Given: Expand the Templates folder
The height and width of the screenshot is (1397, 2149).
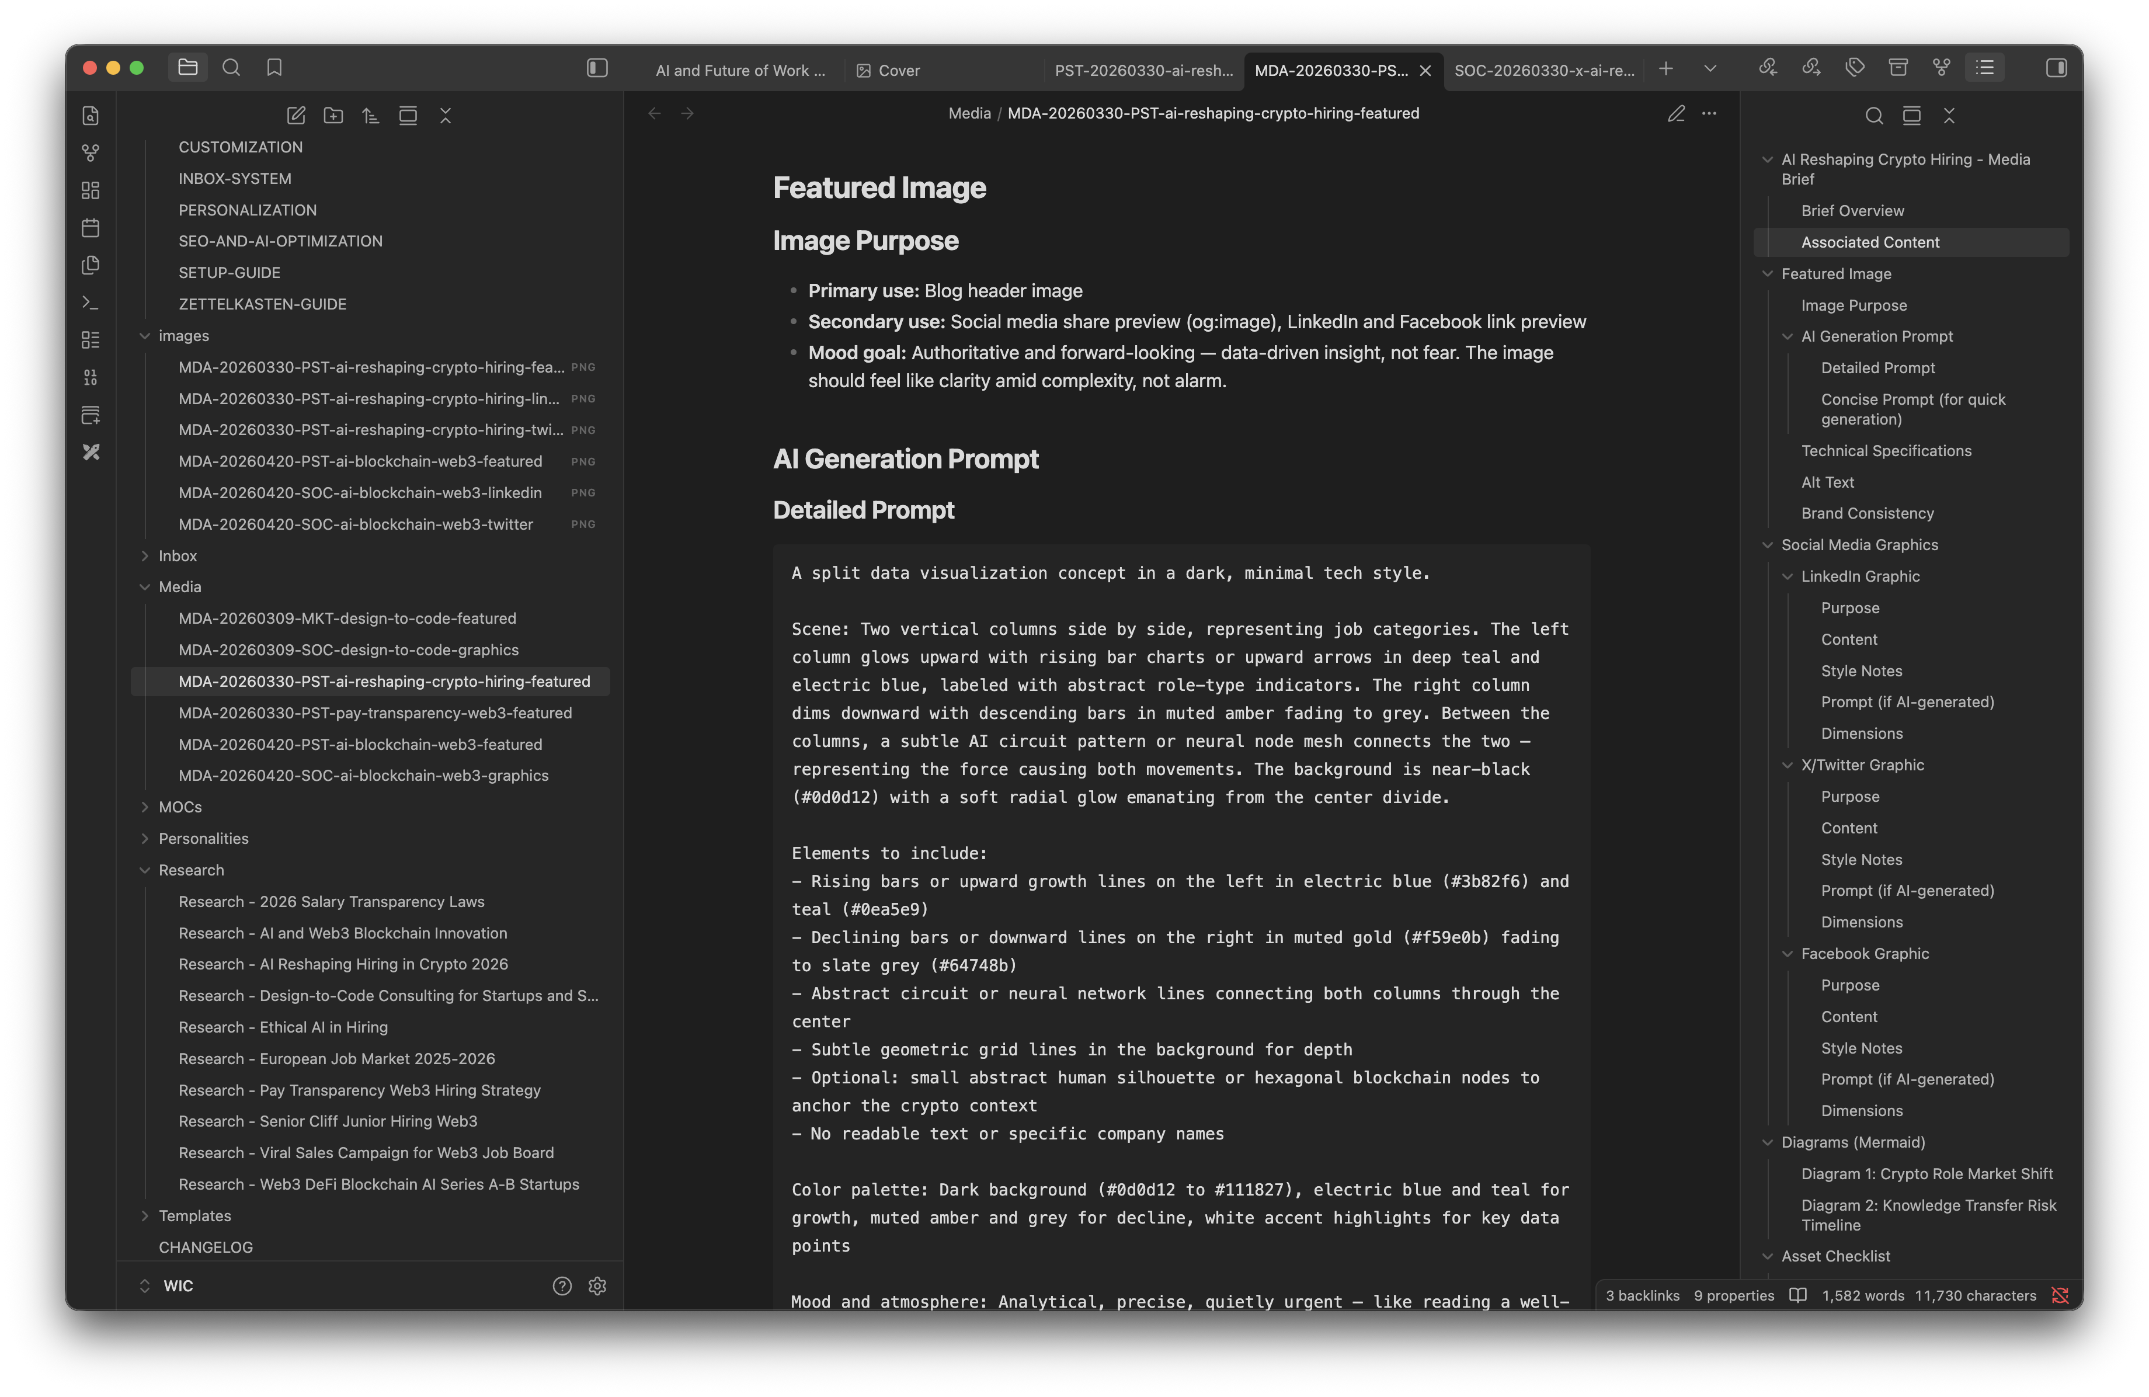Looking at the screenshot, I should [x=144, y=1217].
